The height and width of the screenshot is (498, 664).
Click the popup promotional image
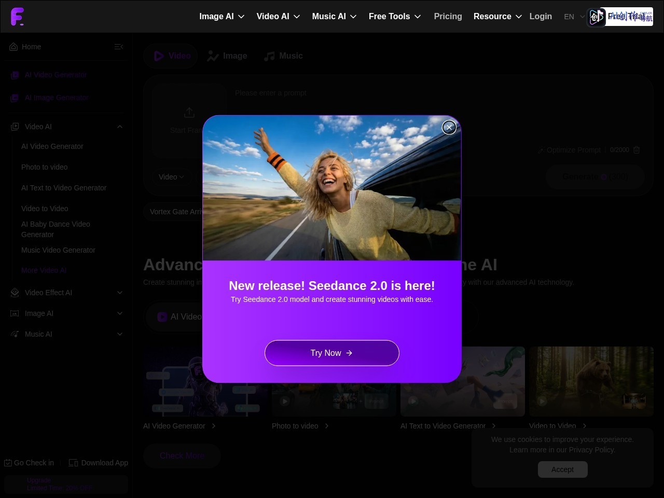332,188
